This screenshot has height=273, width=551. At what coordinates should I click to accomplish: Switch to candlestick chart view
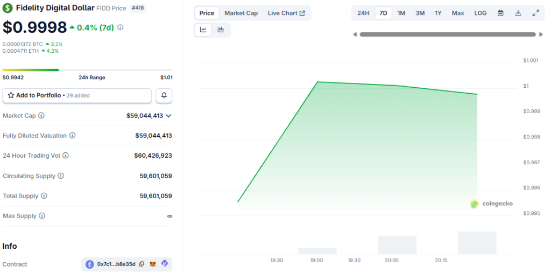click(221, 30)
